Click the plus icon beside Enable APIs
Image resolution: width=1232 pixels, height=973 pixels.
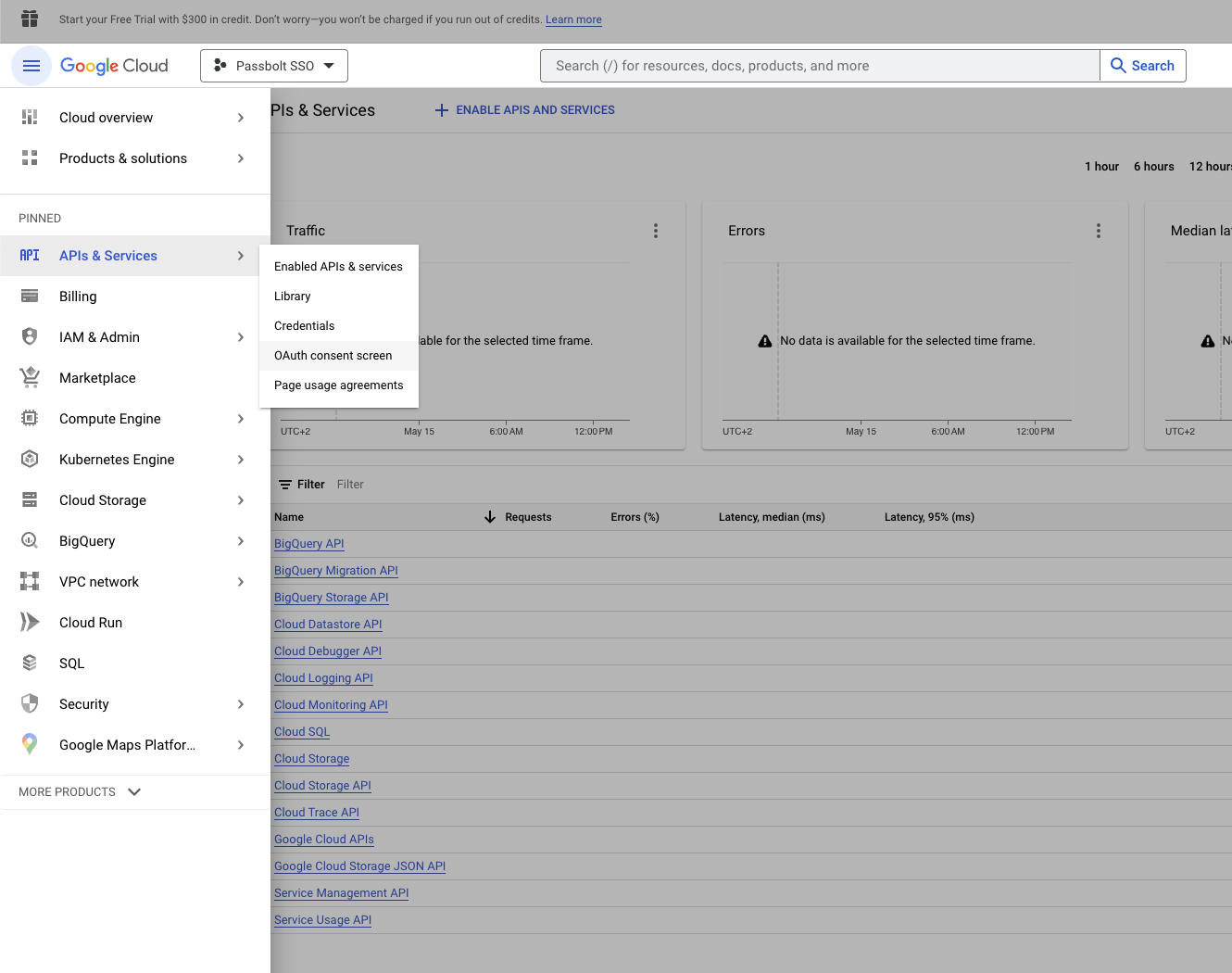[442, 110]
